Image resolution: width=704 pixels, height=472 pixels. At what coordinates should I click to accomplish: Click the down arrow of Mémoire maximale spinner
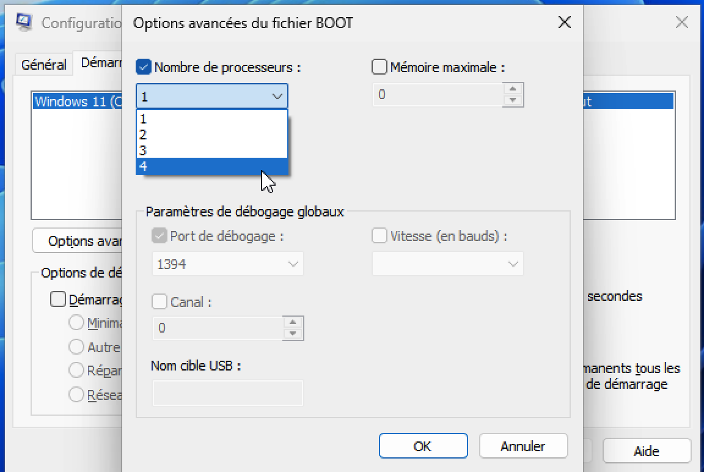(513, 100)
